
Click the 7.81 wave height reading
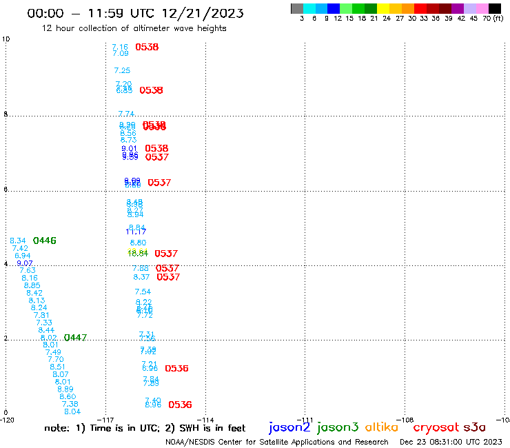pos(41,315)
